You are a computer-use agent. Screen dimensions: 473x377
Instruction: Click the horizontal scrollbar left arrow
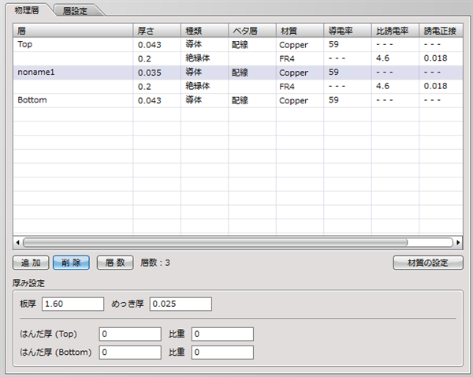[x=19, y=243]
